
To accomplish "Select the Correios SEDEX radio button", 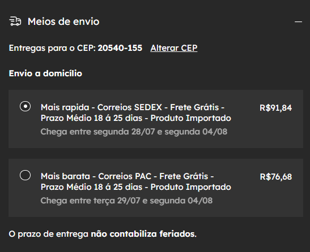I will [25, 106].
